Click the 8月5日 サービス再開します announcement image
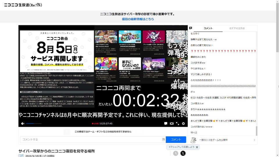The height and width of the screenshot is (157, 279). (x=57, y=51)
